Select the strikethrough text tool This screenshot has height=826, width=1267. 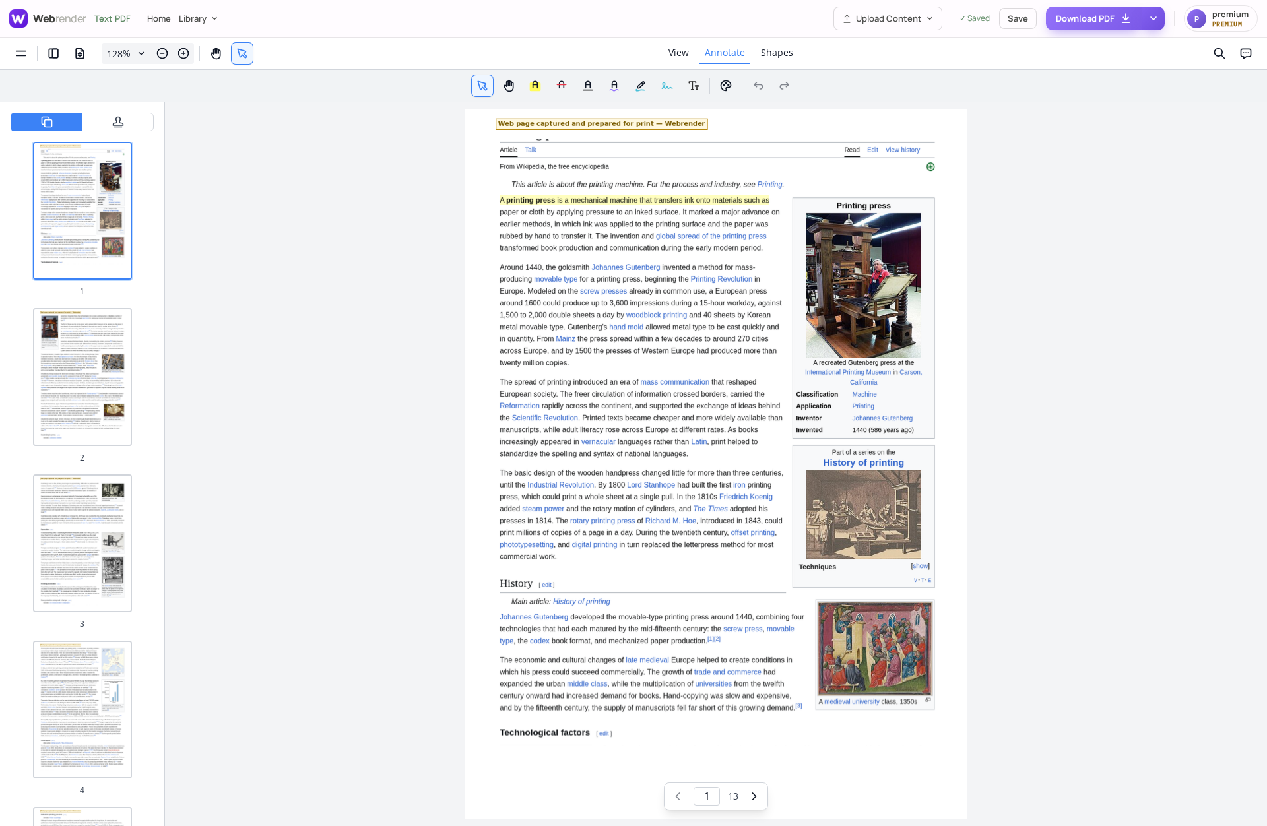(562, 86)
